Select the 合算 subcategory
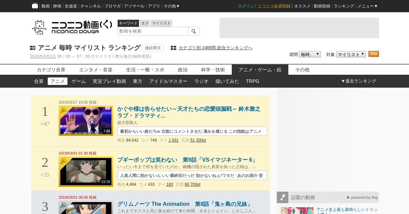409x214 pixels. pos(39,81)
